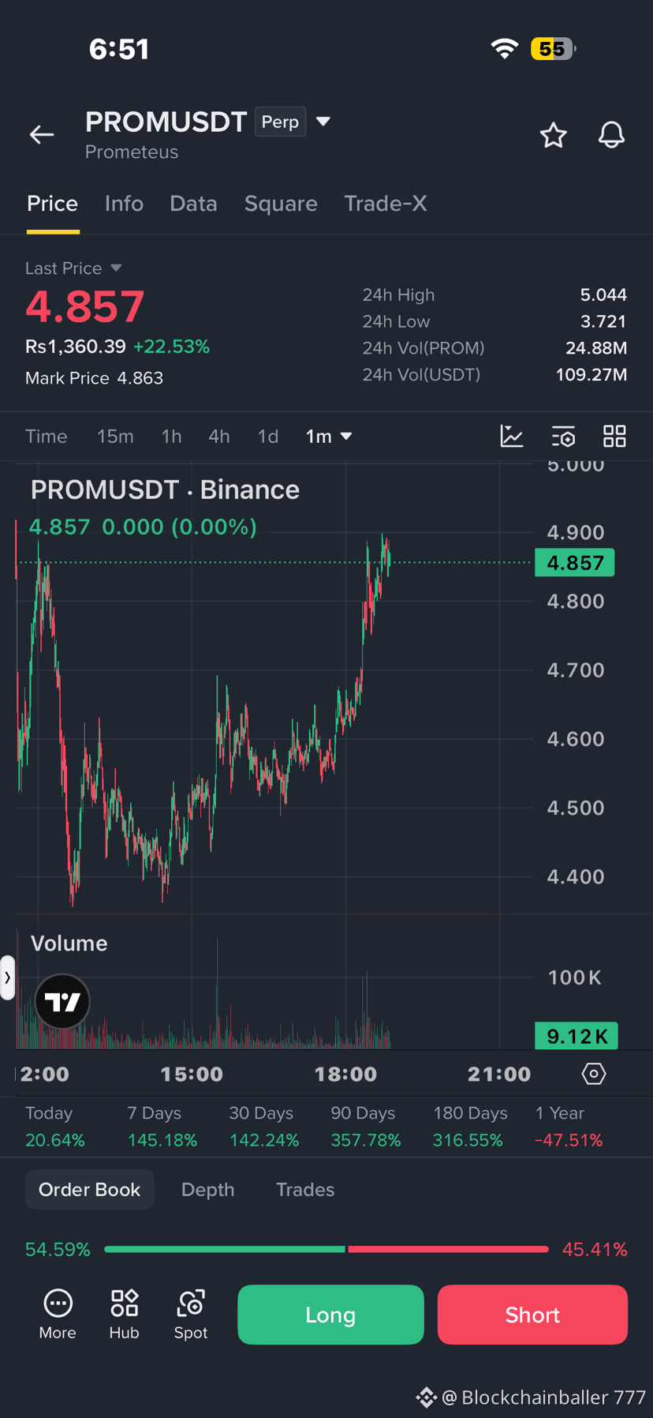Viewport: 653px width, 1418px height.
Task: Tap the Mark Price 4.863 text
Action: [x=94, y=378]
